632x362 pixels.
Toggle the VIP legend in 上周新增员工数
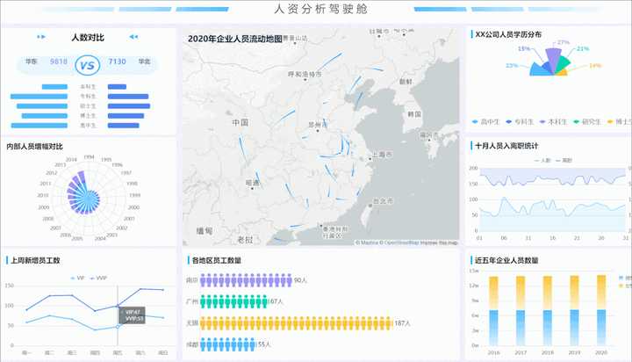tap(77, 278)
